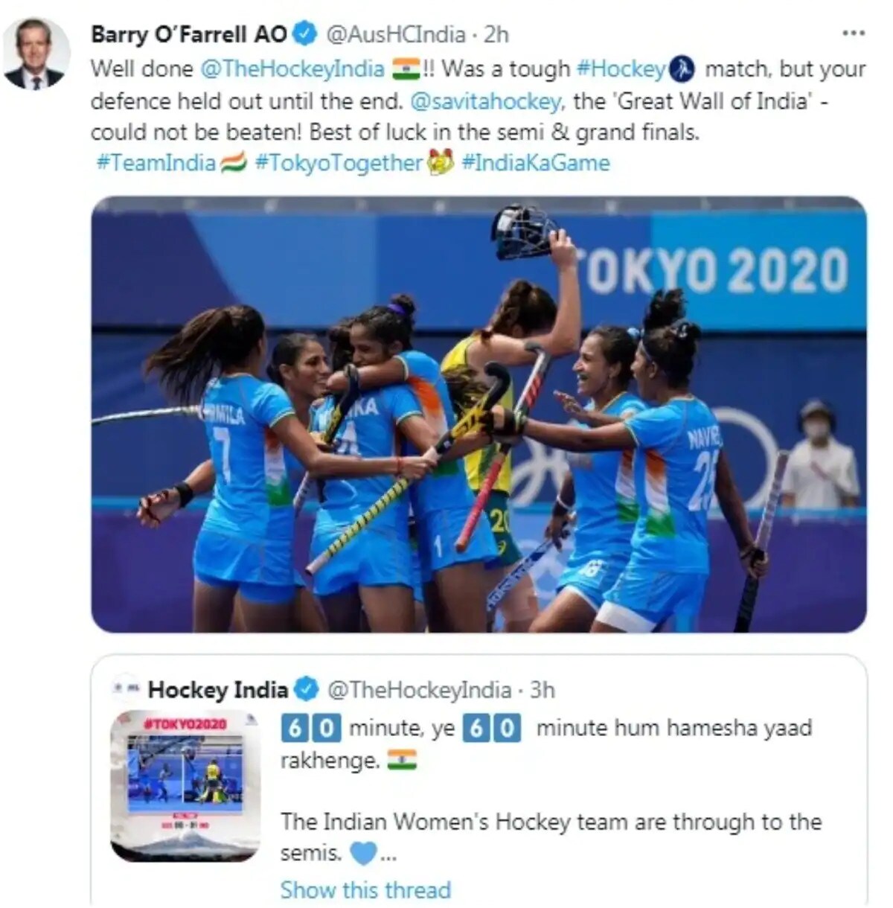The height and width of the screenshot is (908, 893).
Task: Open the quoted Hockey India account name
Action: tap(218, 690)
